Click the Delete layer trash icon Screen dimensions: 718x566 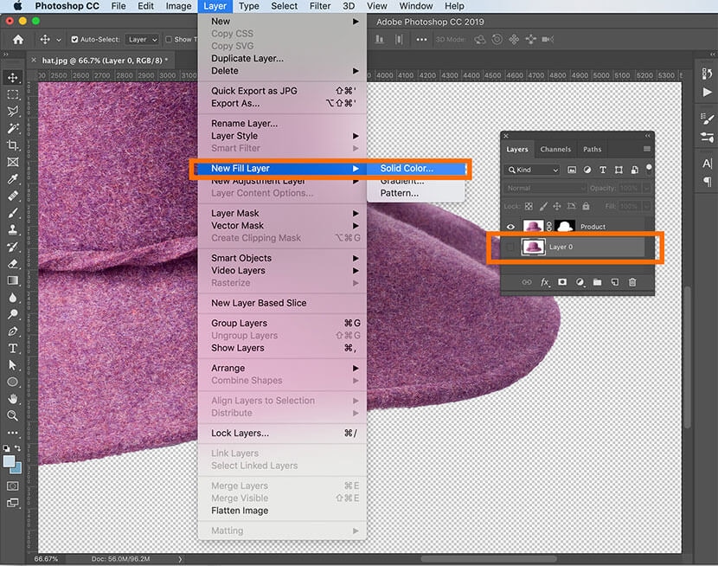click(x=632, y=282)
